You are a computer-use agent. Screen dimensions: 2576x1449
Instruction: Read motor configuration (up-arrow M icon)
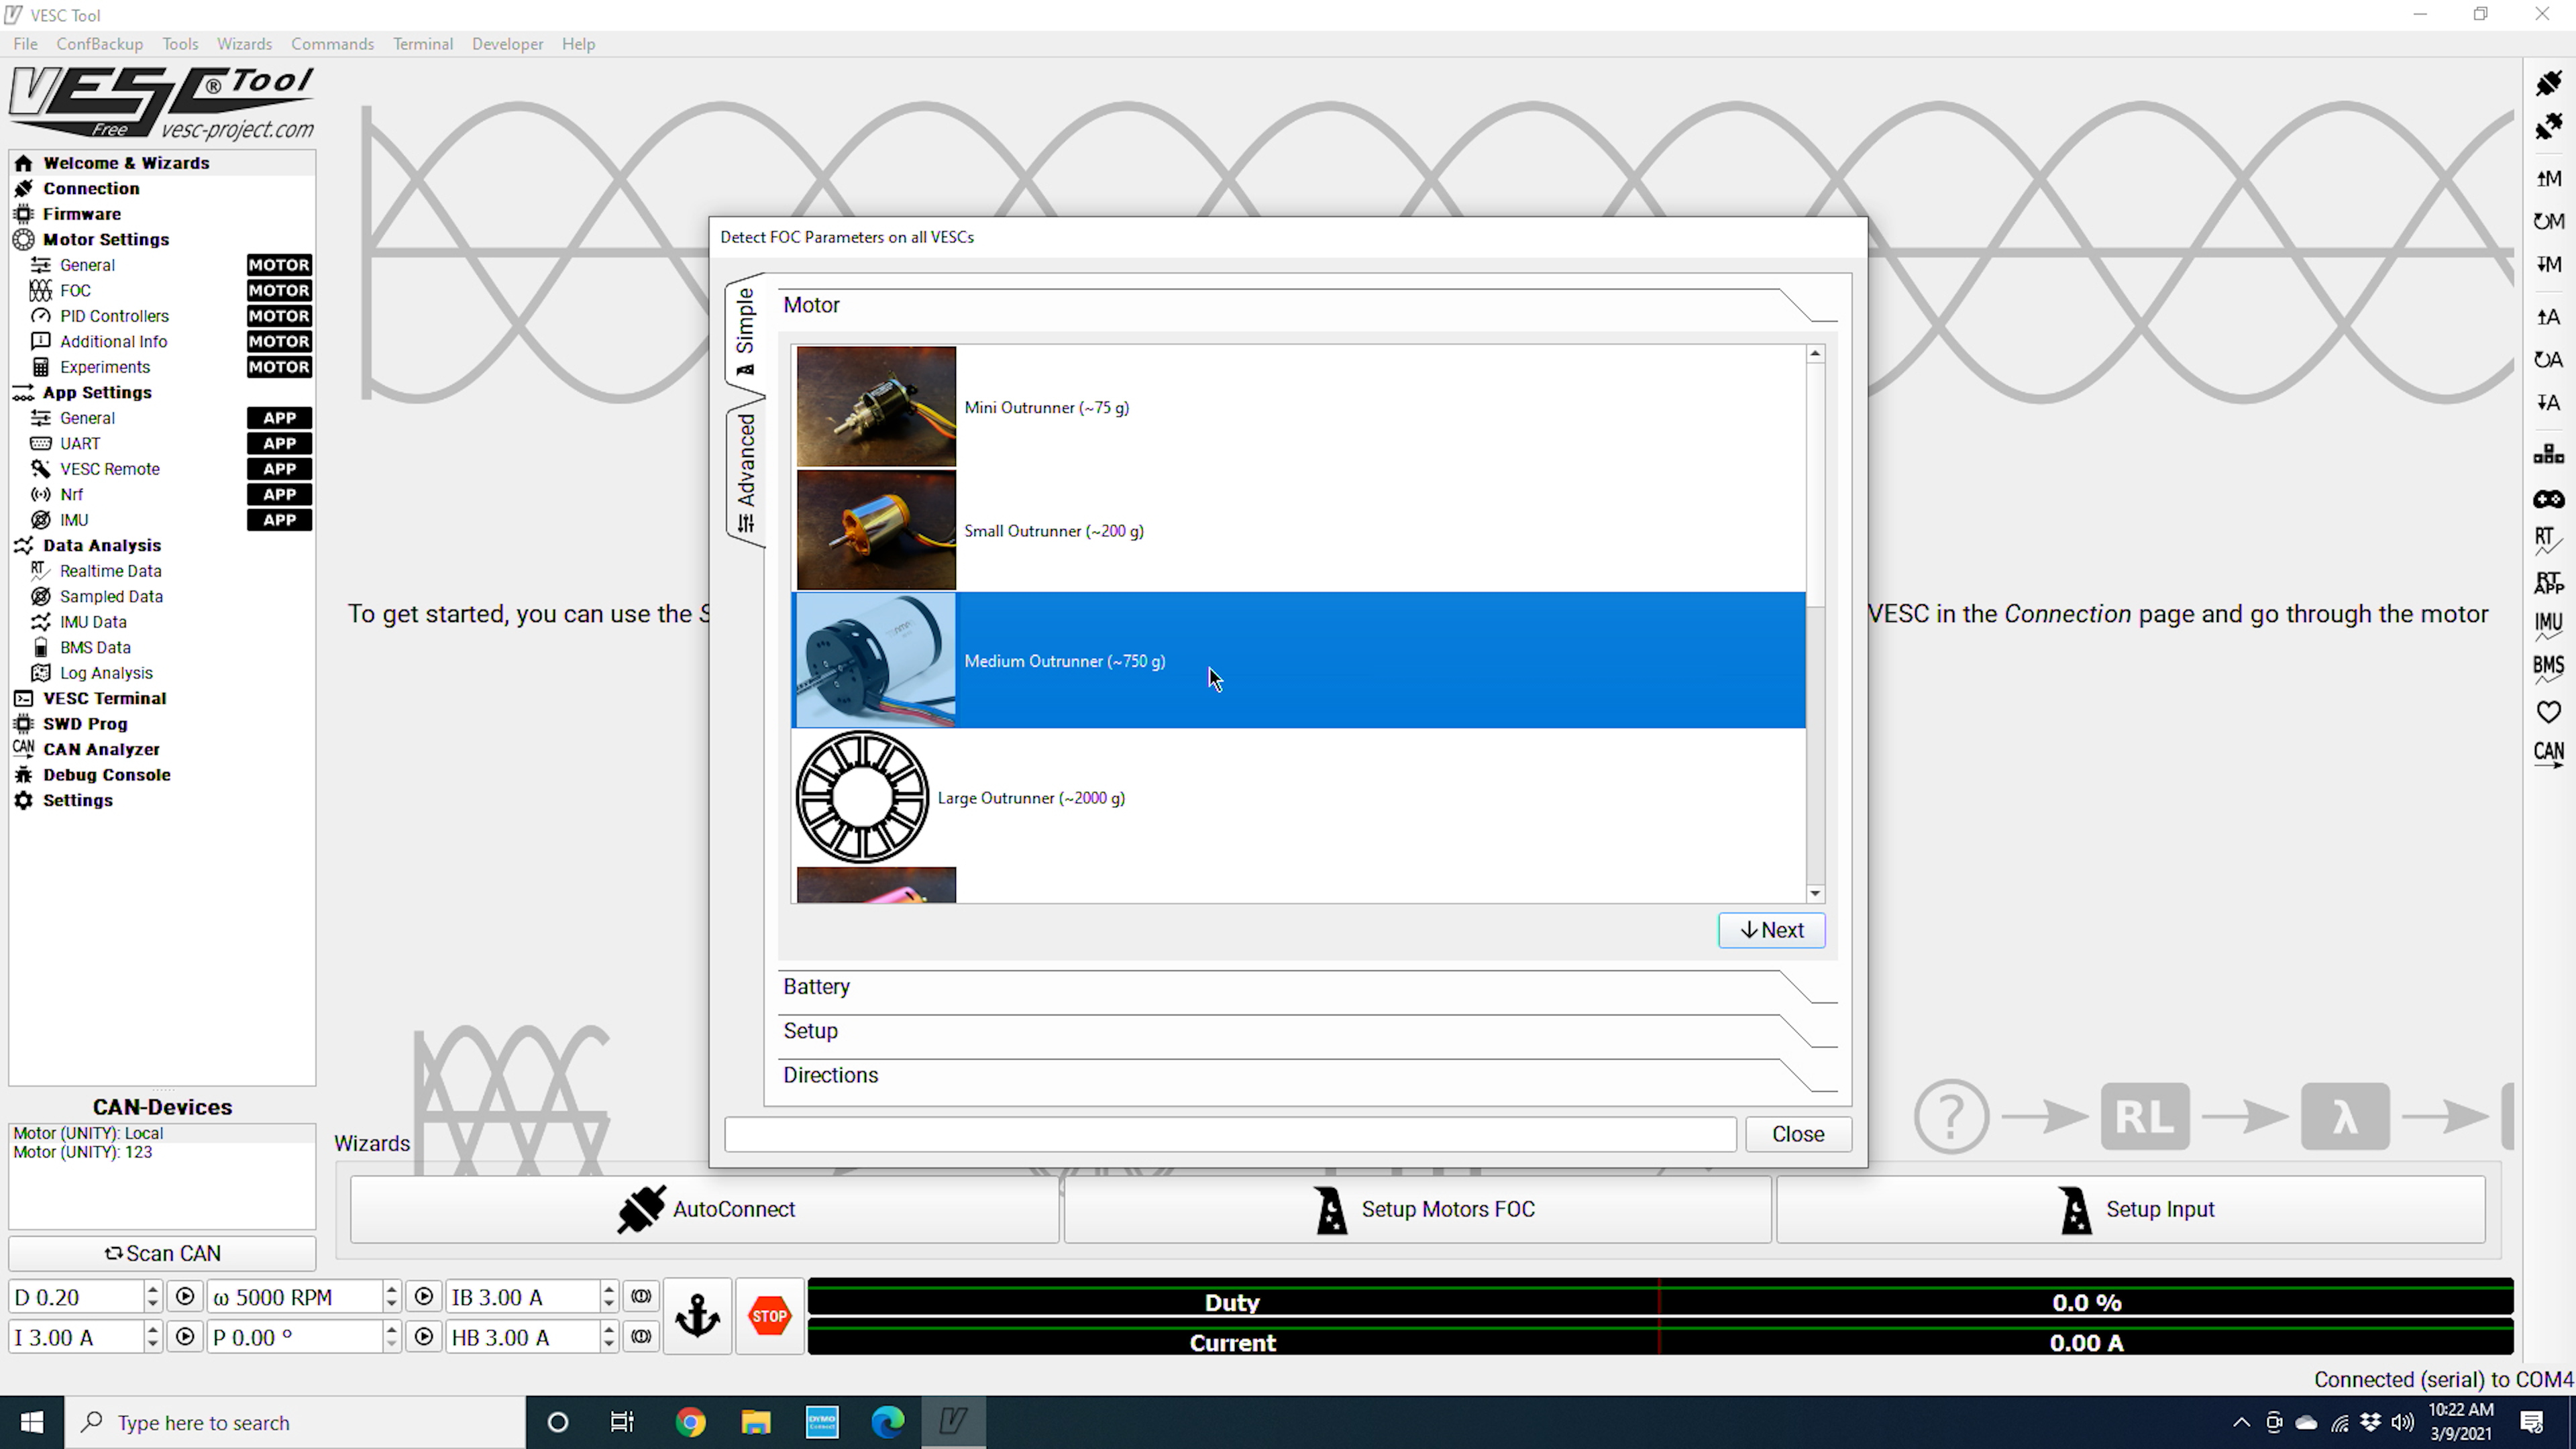tap(2548, 178)
